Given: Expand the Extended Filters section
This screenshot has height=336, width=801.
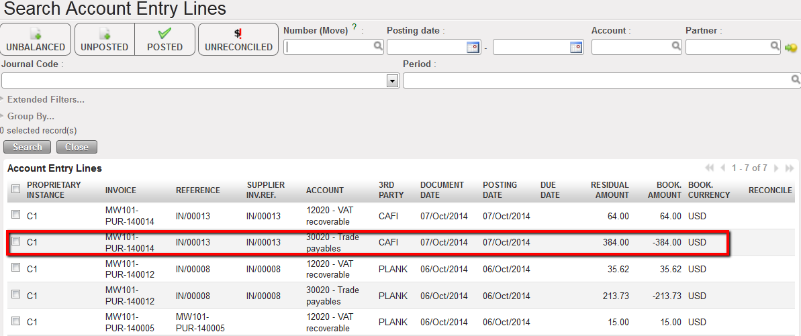Looking at the screenshot, I should (x=45, y=99).
